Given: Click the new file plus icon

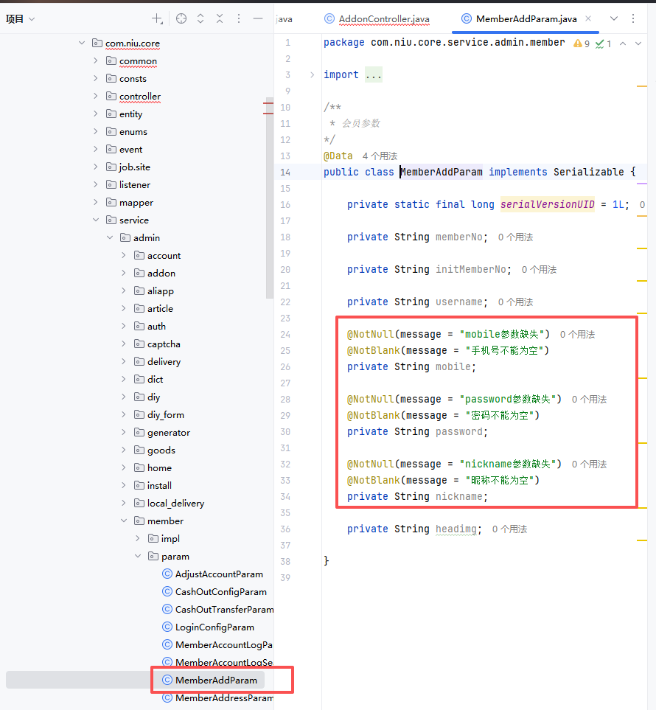Looking at the screenshot, I should click(x=157, y=18).
